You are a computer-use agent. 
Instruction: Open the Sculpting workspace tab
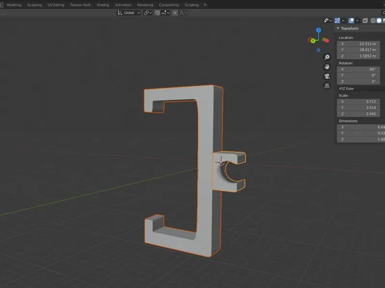34,5
